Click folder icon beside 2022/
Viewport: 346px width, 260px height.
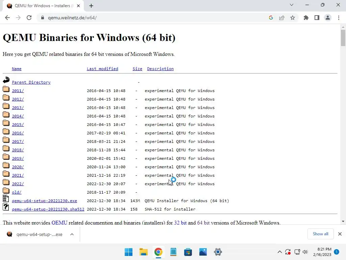(x=6, y=182)
